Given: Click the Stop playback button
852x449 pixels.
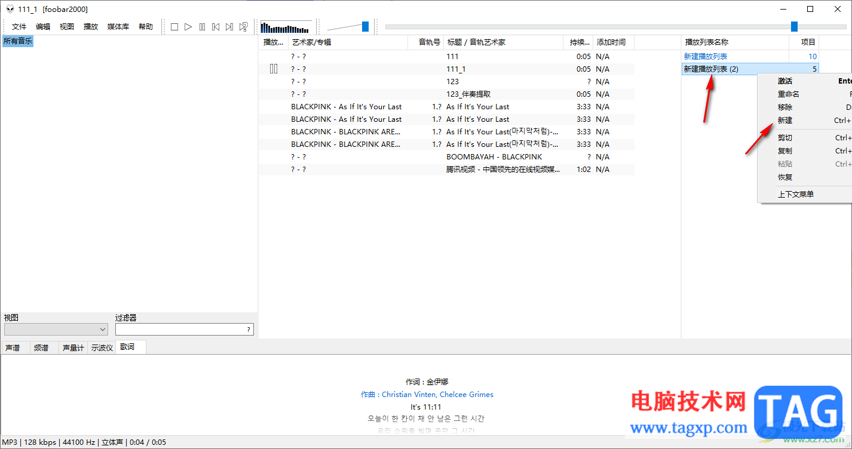Looking at the screenshot, I should (x=174, y=27).
